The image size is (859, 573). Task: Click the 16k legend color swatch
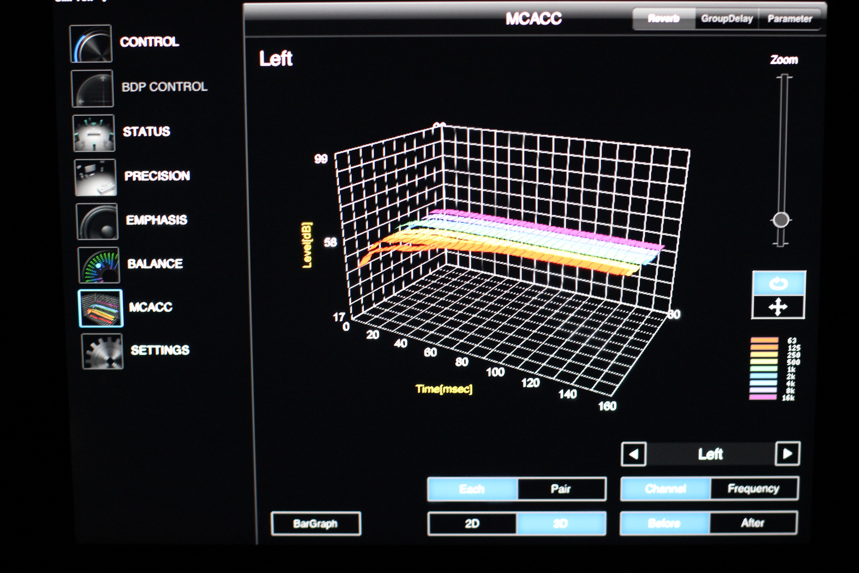[763, 397]
